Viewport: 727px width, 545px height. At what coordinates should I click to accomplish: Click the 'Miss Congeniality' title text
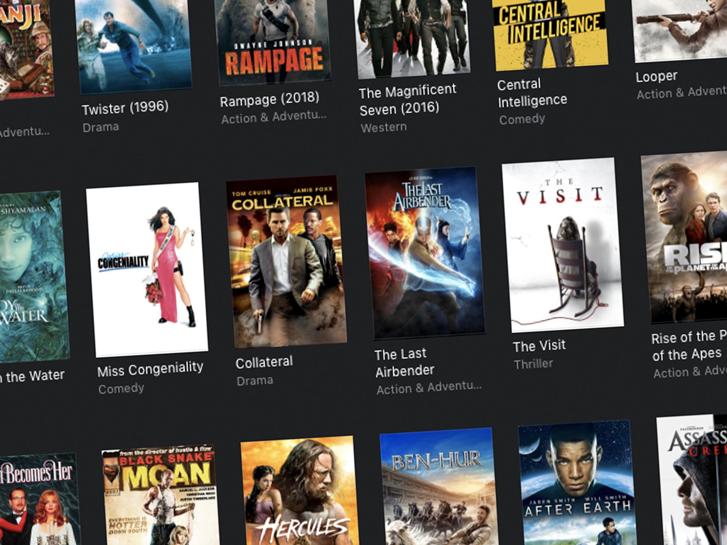pos(150,369)
